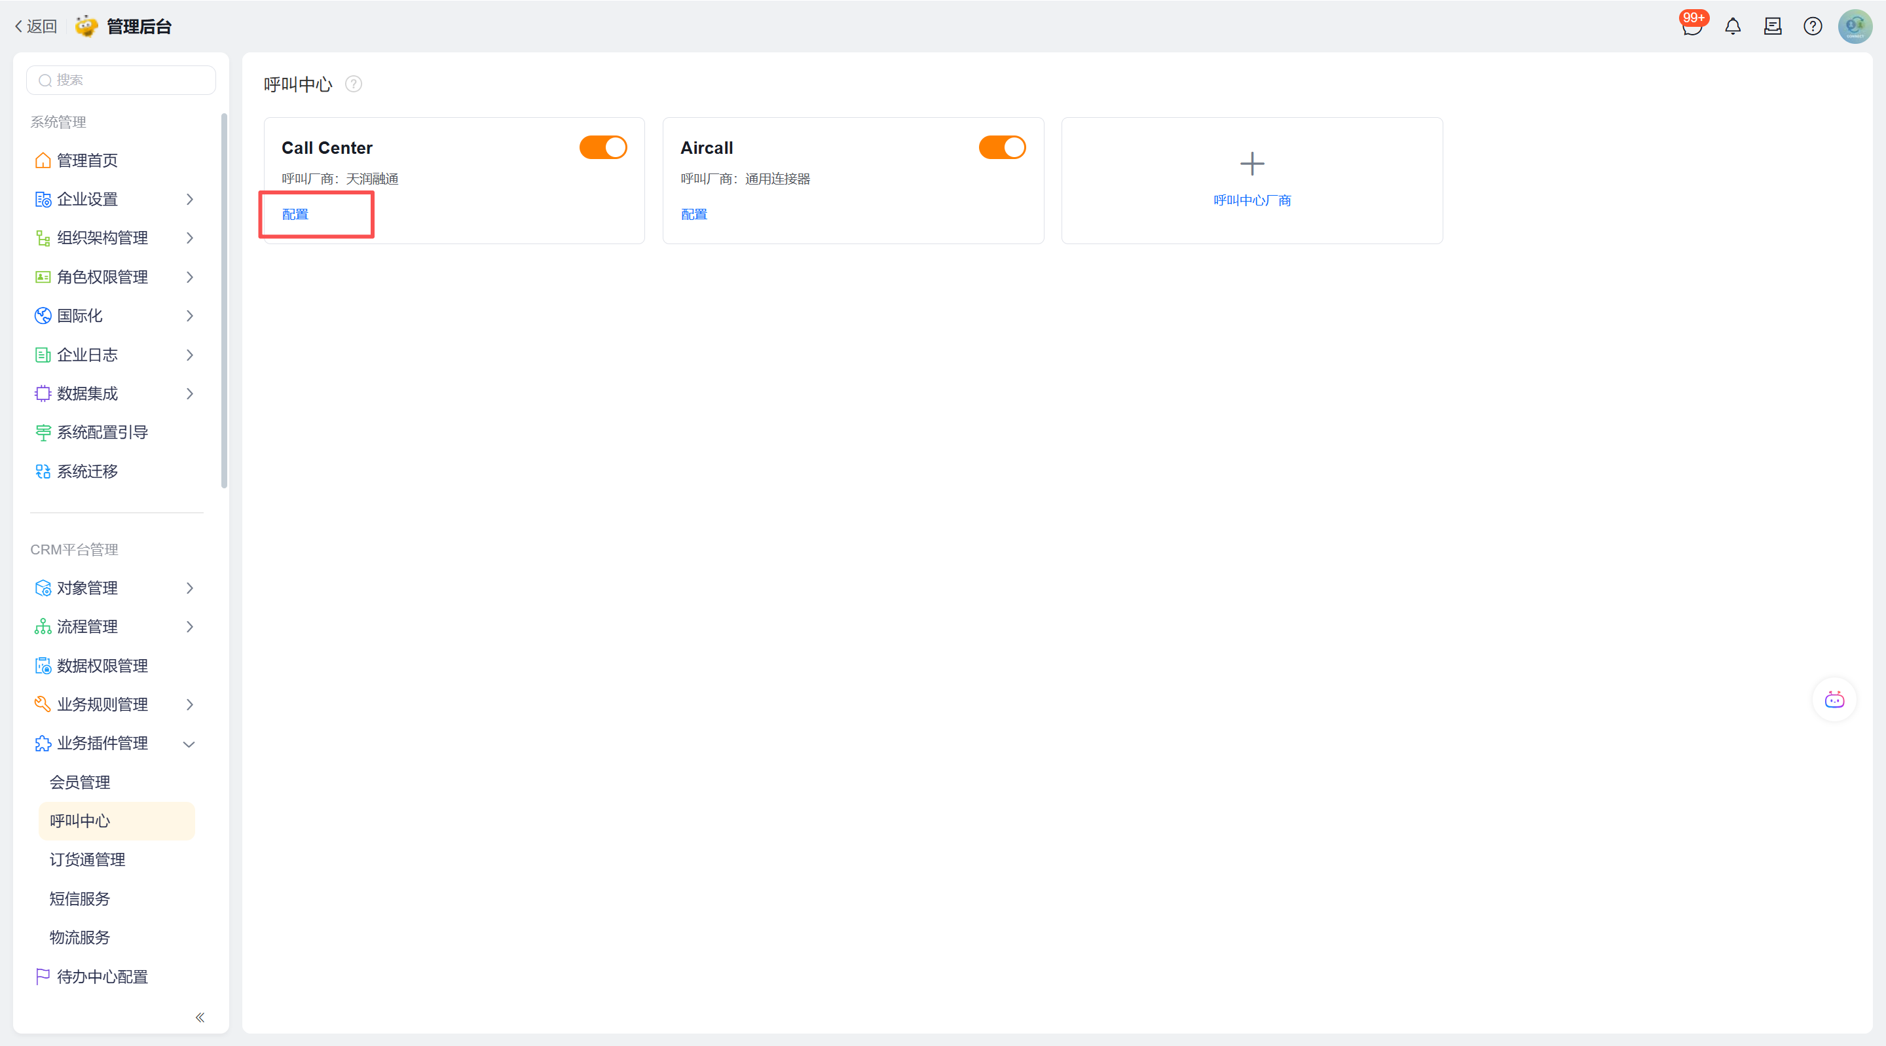Click the help question mark icon in the top bar
The height and width of the screenshot is (1046, 1886).
[x=1812, y=27]
